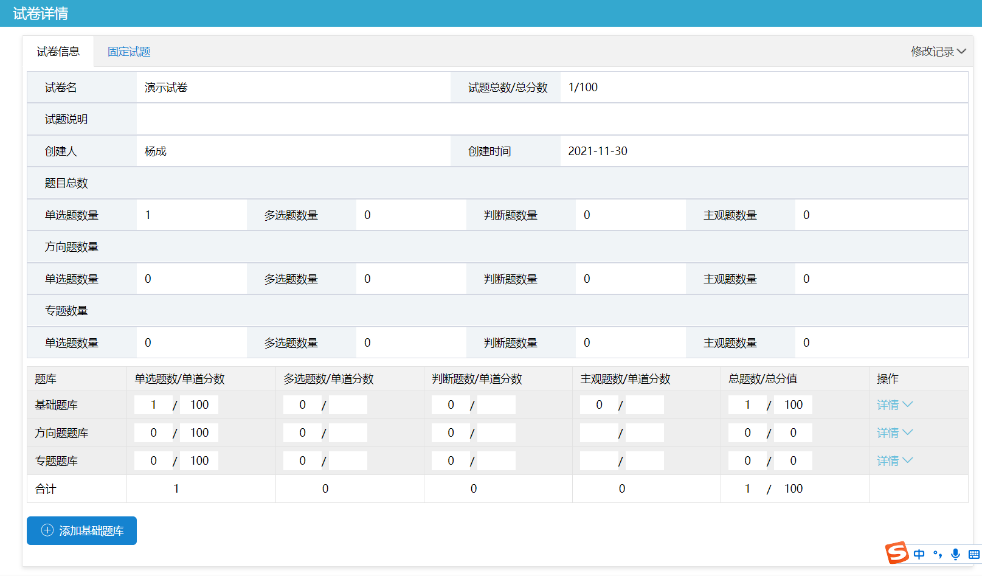982x576 pixels.
Task: Click 方向题题库 单选题数 count field
Action: (x=153, y=433)
